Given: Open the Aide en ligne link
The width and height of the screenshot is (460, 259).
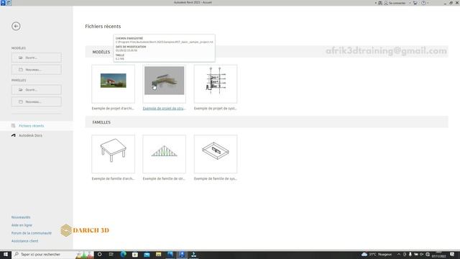Looking at the screenshot, I should 22,225.
